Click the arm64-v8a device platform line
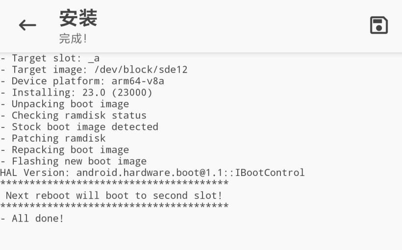This screenshot has width=402, height=250. click(x=82, y=81)
